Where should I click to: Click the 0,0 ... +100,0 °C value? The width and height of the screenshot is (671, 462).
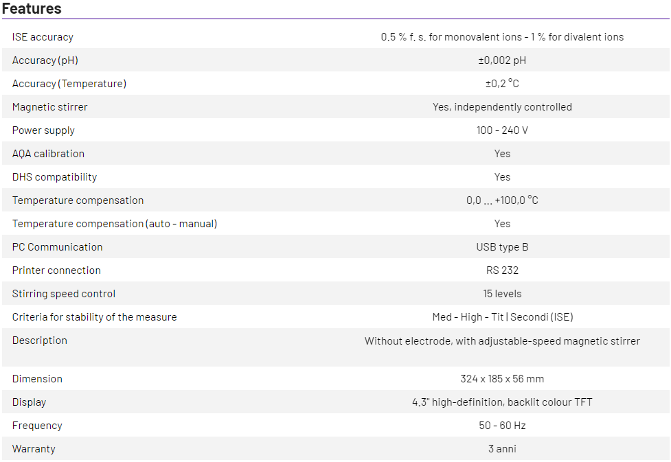click(x=502, y=200)
